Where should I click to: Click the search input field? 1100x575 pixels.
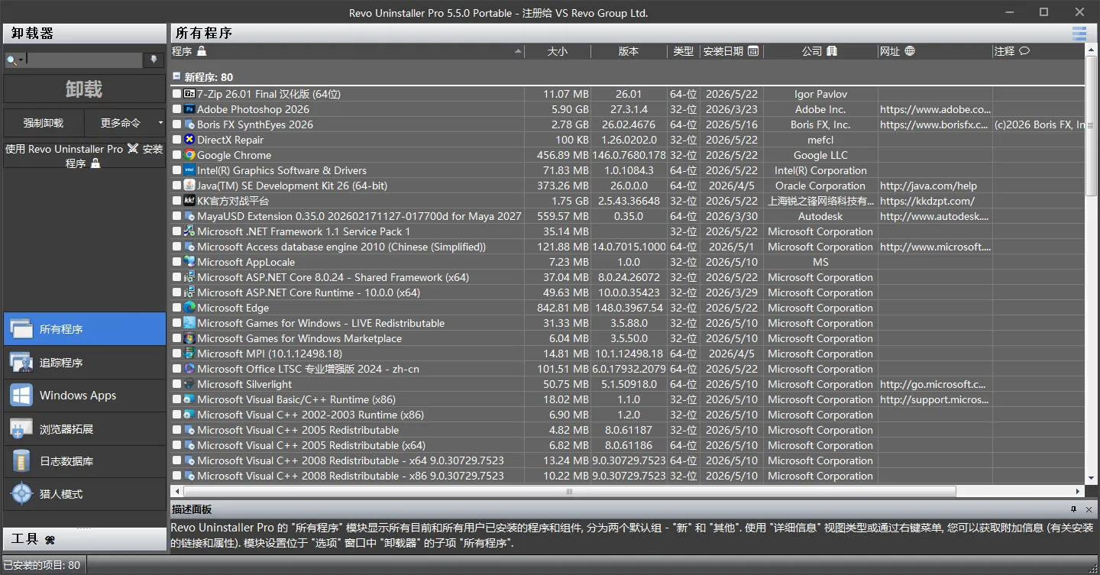84,60
